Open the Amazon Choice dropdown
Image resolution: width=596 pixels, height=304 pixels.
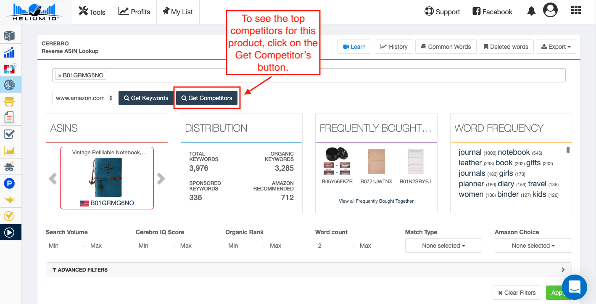(x=533, y=246)
